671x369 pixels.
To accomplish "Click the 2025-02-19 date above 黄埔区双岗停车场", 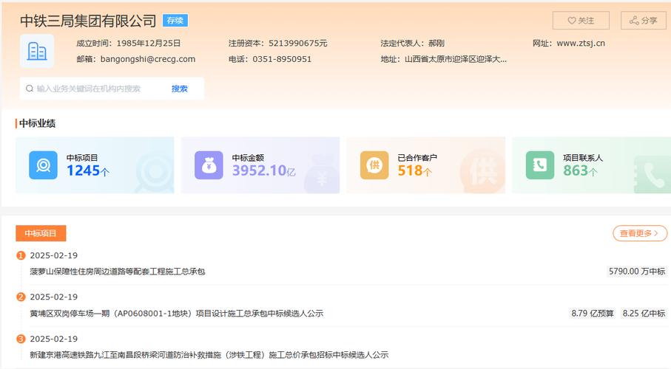I will point(53,297).
